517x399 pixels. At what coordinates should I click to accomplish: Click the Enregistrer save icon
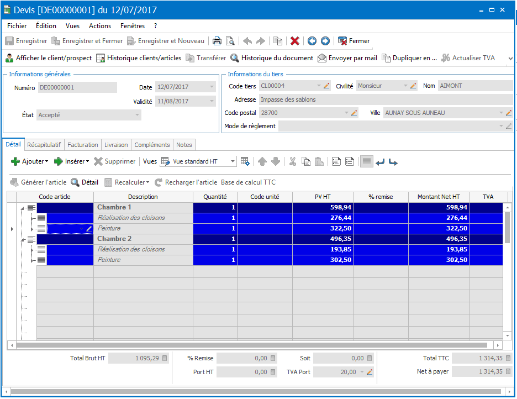tap(9, 41)
